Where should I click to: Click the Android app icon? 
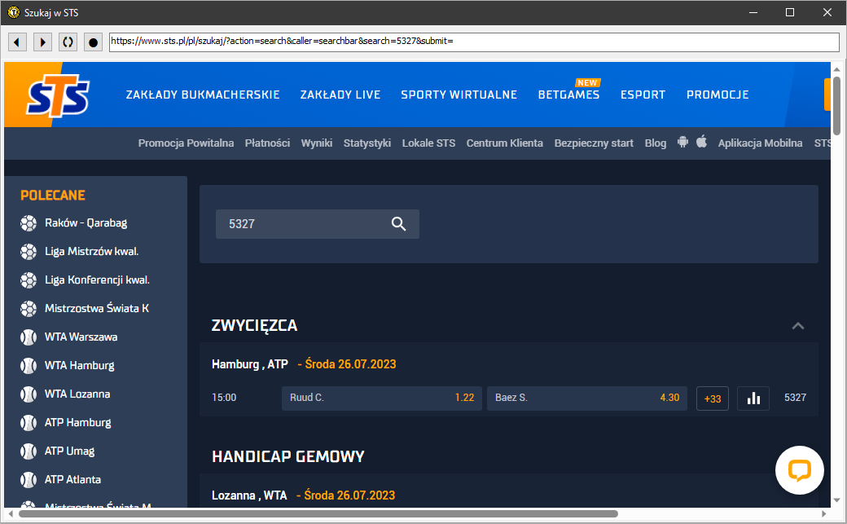tap(682, 143)
